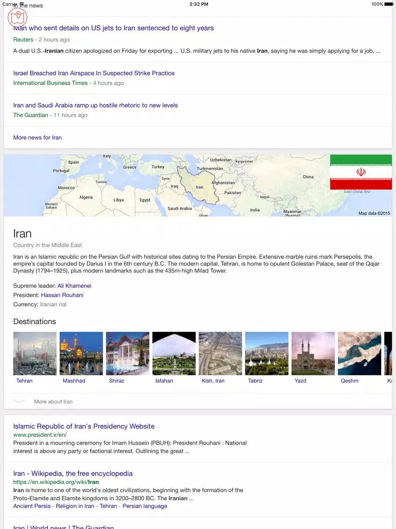Tap 'More news for Iran' link
This screenshot has width=396, height=529.
[x=37, y=138]
